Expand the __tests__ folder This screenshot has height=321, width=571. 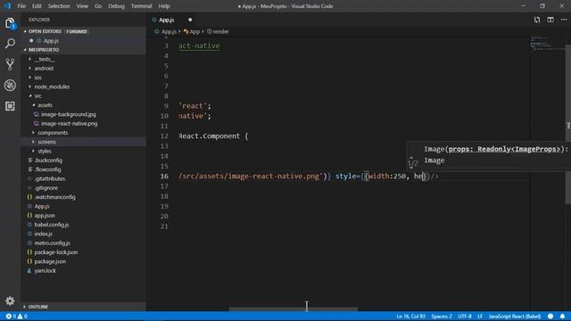click(x=45, y=59)
